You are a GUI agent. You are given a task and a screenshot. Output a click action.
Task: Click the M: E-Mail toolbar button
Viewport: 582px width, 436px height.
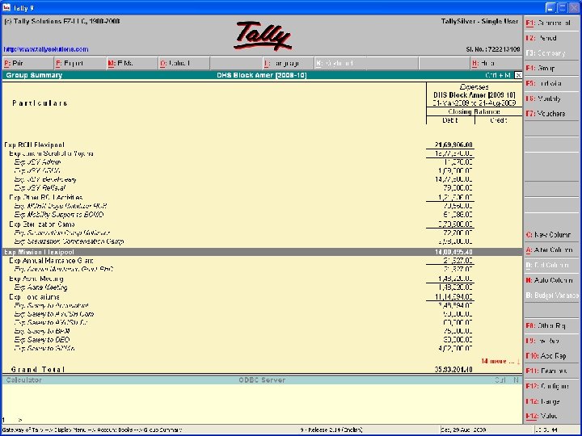pos(132,64)
